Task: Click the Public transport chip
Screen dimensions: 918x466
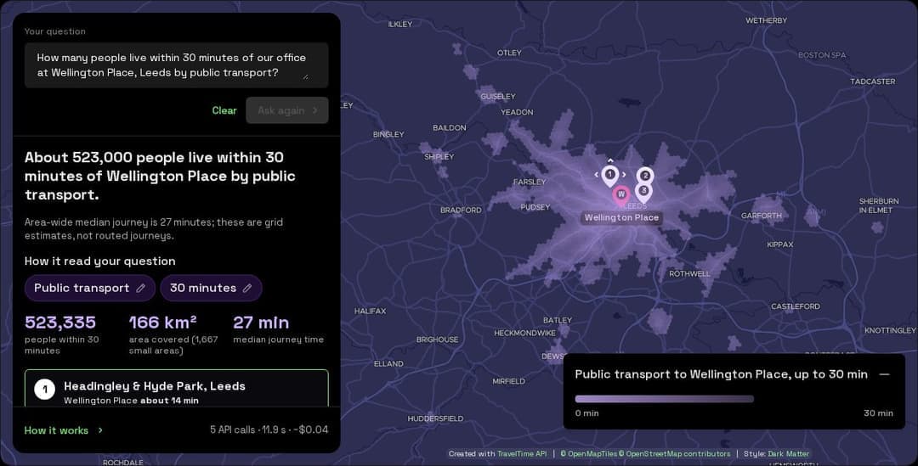Action: pos(90,288)
